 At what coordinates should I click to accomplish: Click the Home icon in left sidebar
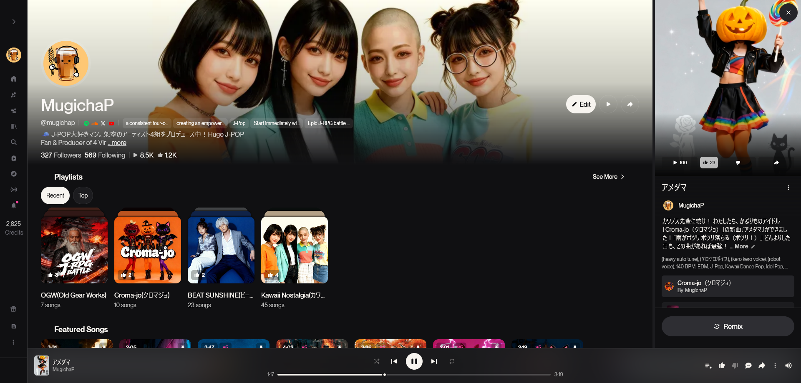(14, 79)
